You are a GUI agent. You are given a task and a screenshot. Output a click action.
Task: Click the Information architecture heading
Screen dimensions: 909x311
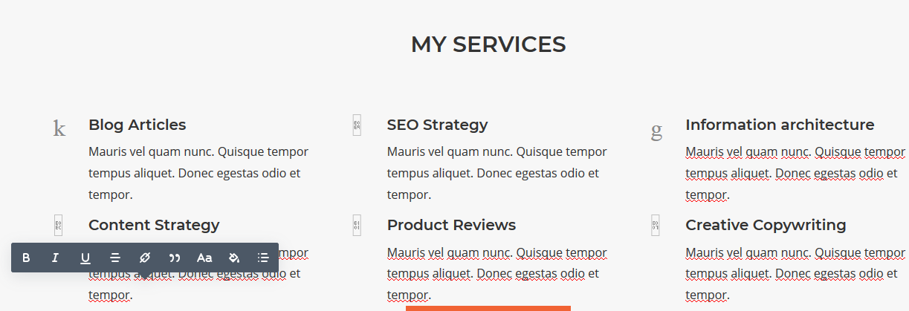click(780, 125)
